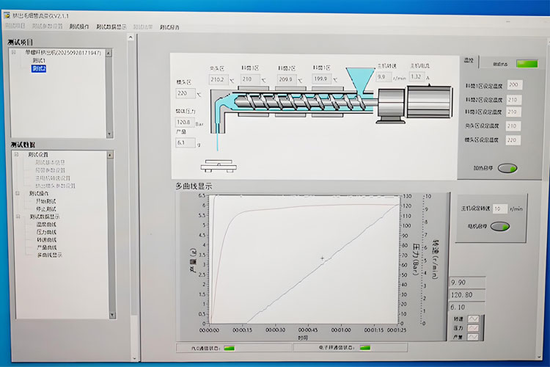Click the 产量 curve legend icon
This screenshot has width=550, height=367.
[x=473, y=337]
